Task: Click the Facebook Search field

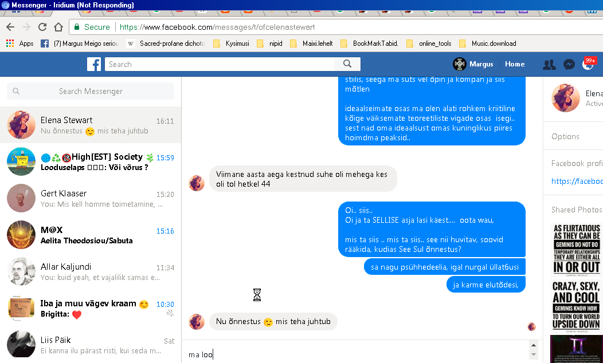Action: pyautogui.click(x=220, y=64)
